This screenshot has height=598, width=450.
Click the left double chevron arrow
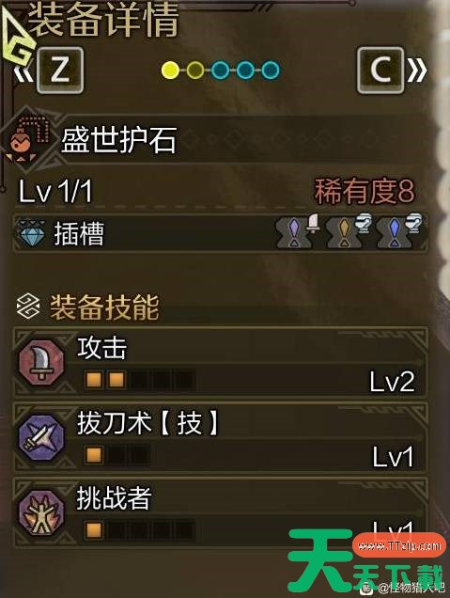(23, 71)
